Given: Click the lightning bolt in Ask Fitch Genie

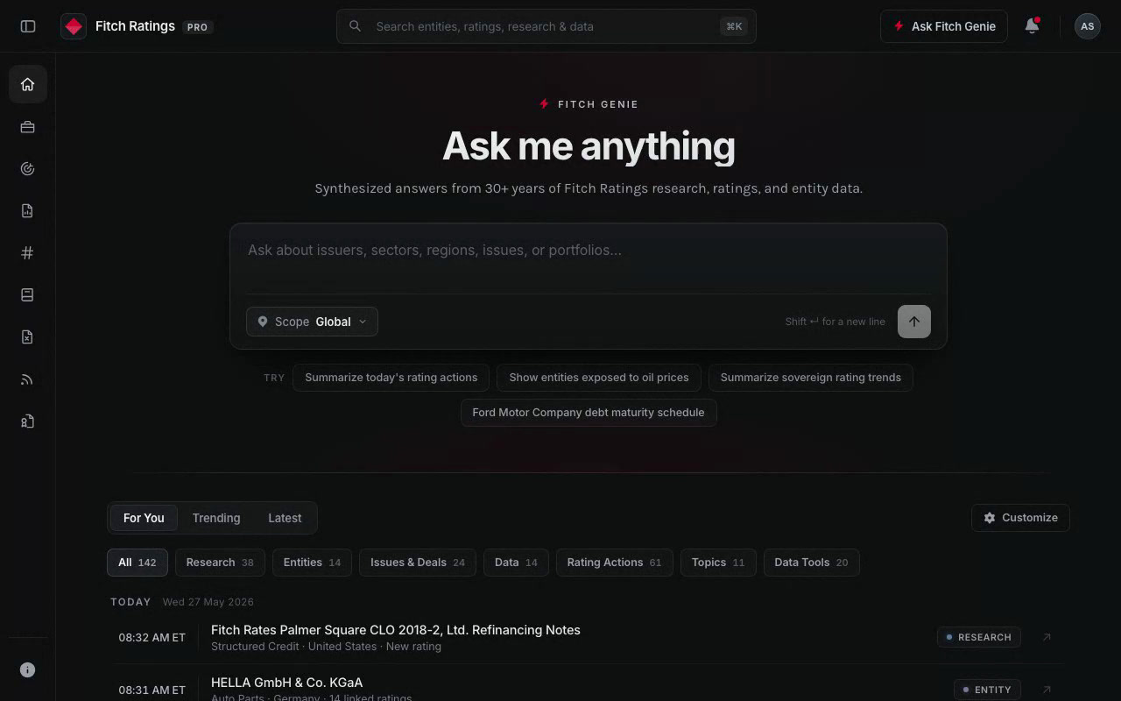Looking at the screenshot, I should click(899, 26).
